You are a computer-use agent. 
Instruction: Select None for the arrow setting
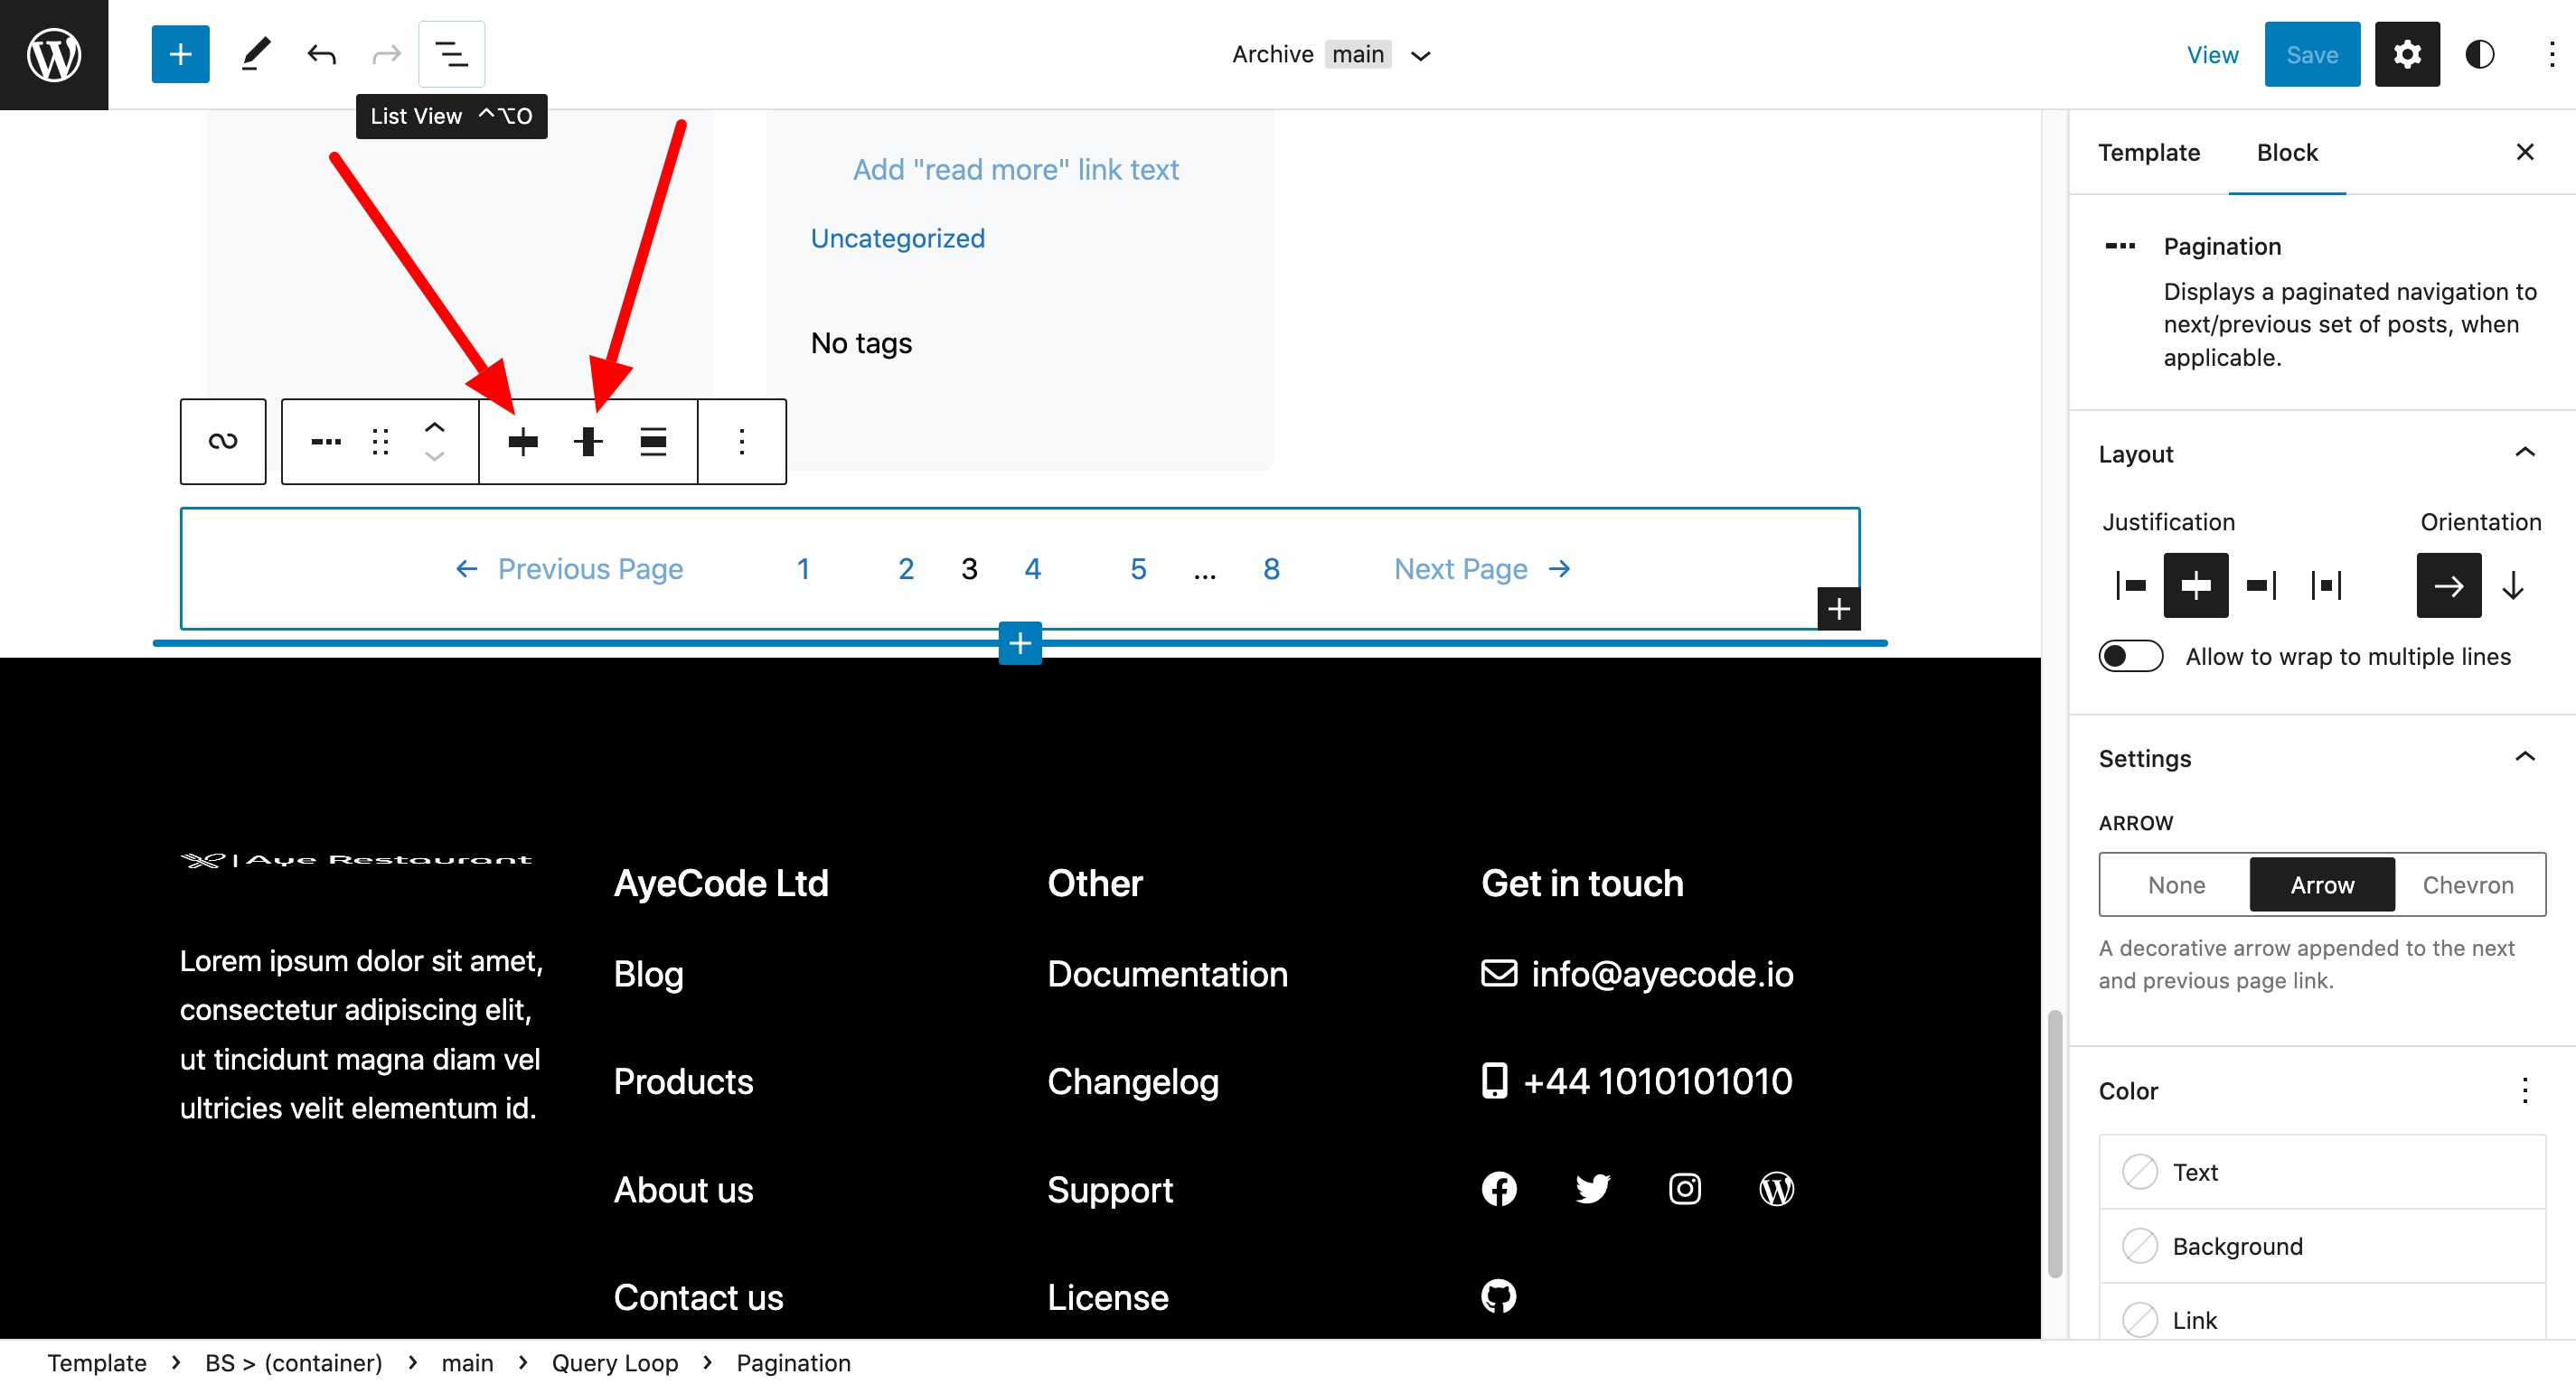(x=2175, y=884)
